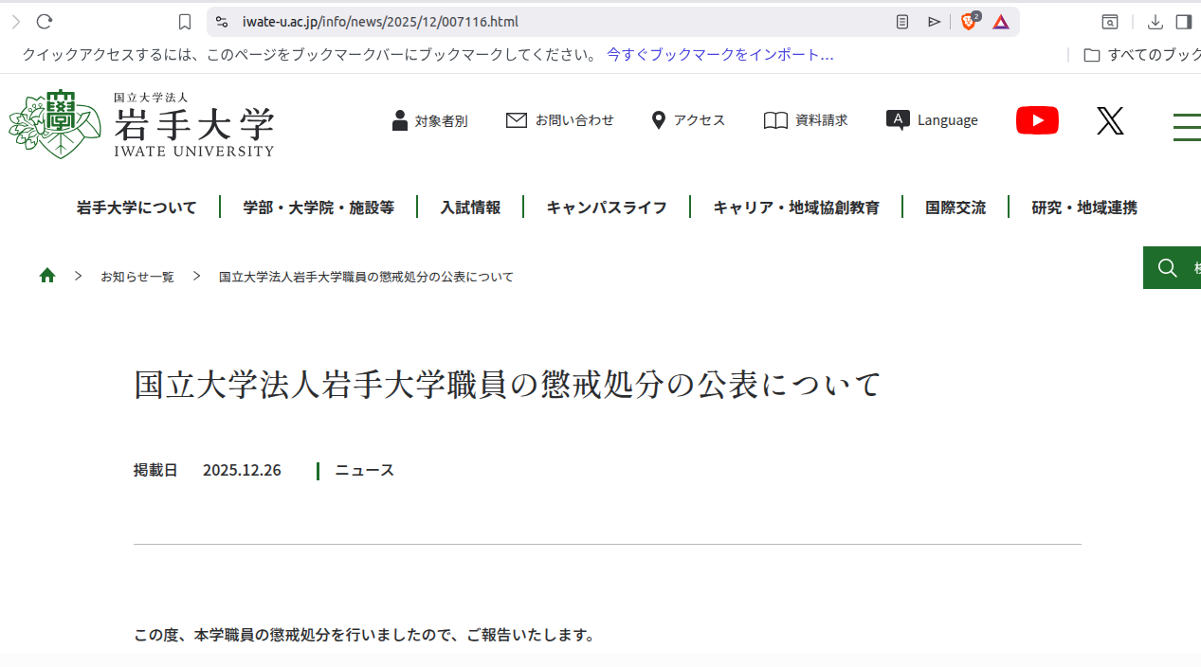Select キャンパスライフ navigation item
Image resolution: width=1201 pixels, height=667 pixels.
point(607,207)
